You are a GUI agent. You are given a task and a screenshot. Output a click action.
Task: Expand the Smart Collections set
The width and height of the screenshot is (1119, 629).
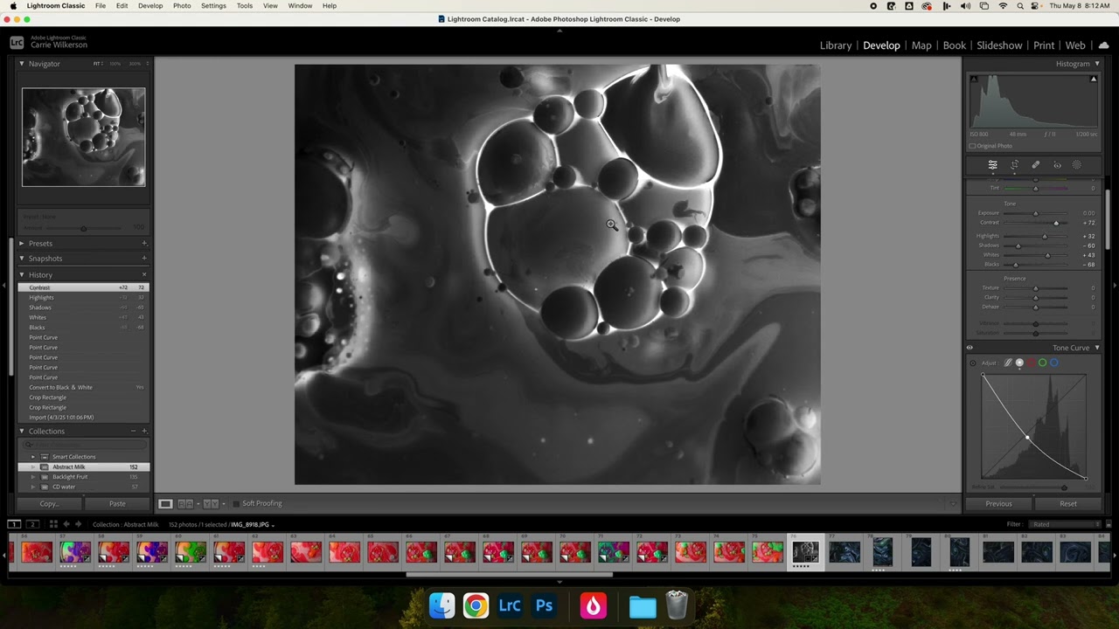pos(33,457)
